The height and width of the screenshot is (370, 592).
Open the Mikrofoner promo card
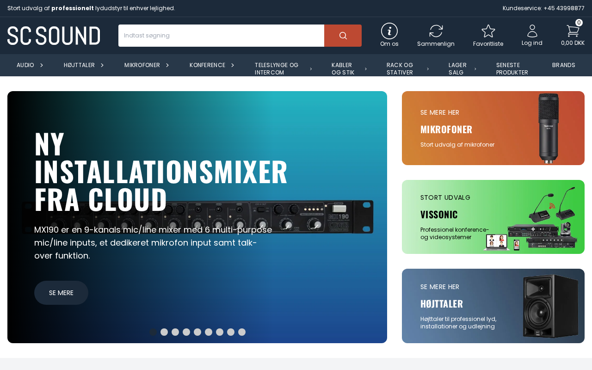pos(493,128)
